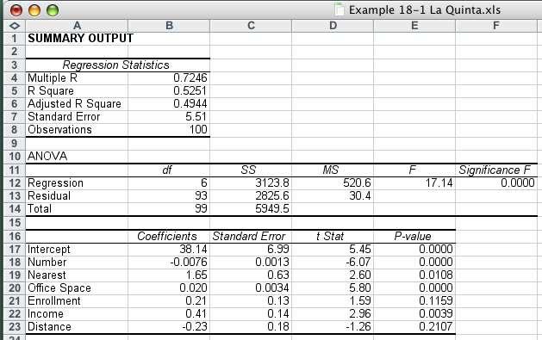Select the Enrollment P-value 0.1159
542x340 pixels.
414,301
